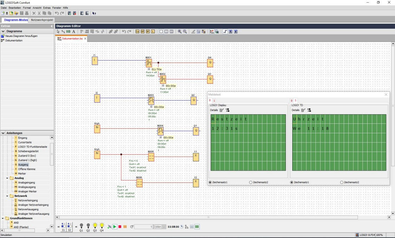
Task: Close the Dokumentation.lsc tab with X
Action: pyautogui.click(x=85, y=39)
